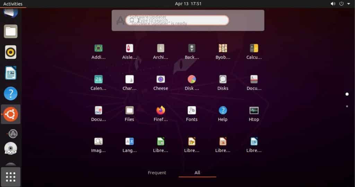Launch Rhythmbox speaker icon in the dock
The image size is (355, 187).
(11, 52)
